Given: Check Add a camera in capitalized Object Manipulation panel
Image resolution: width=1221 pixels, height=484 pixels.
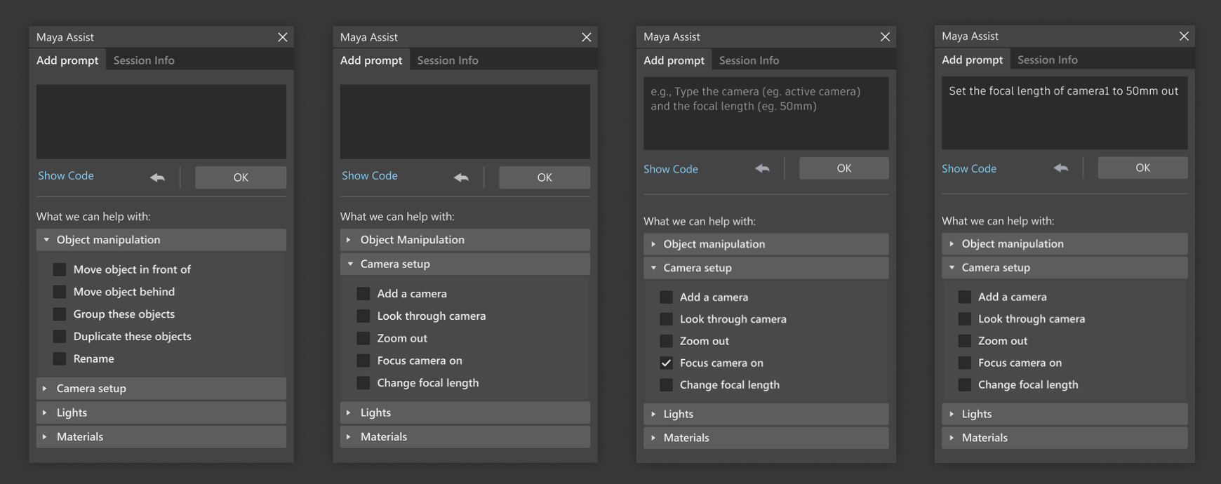Looking at the screenshot, I should click(363, 294).
